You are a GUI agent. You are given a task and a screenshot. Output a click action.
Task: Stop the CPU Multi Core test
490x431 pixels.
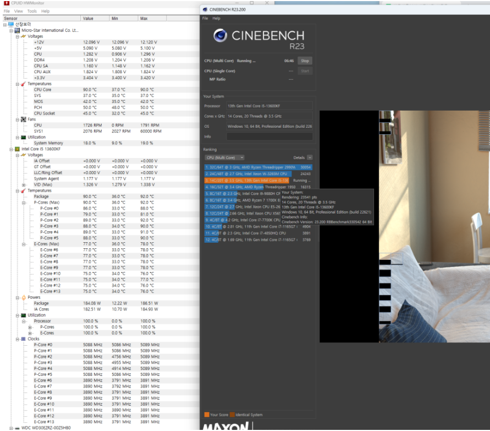click(305, 61)
